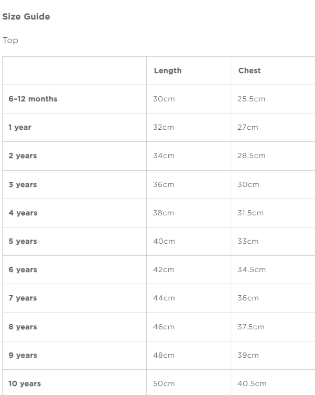Select the 38cm length value
315x395 pixels.
(164, 213)
